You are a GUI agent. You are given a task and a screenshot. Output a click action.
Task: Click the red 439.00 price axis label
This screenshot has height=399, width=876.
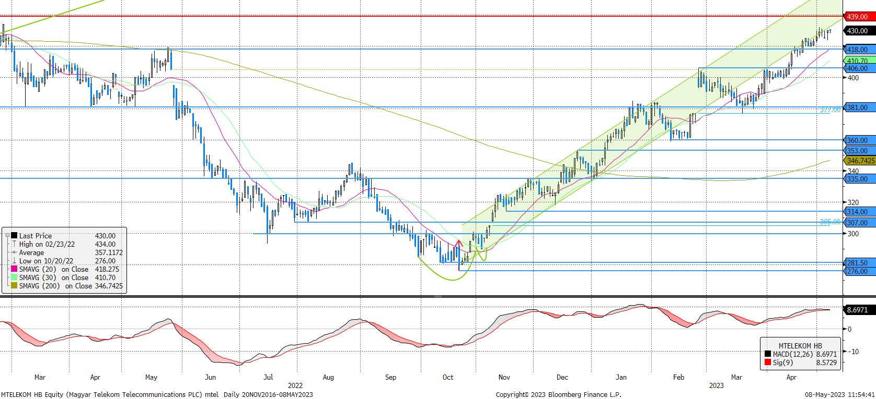click(x=860, y=17)
